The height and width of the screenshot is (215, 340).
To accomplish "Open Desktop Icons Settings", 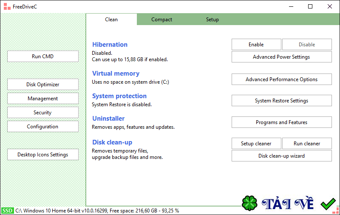I will (x=43, y=155).
